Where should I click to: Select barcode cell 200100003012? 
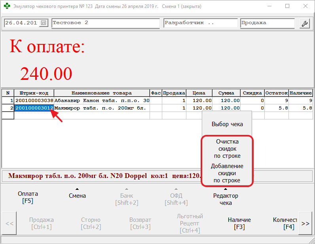[x=34, y=108]
